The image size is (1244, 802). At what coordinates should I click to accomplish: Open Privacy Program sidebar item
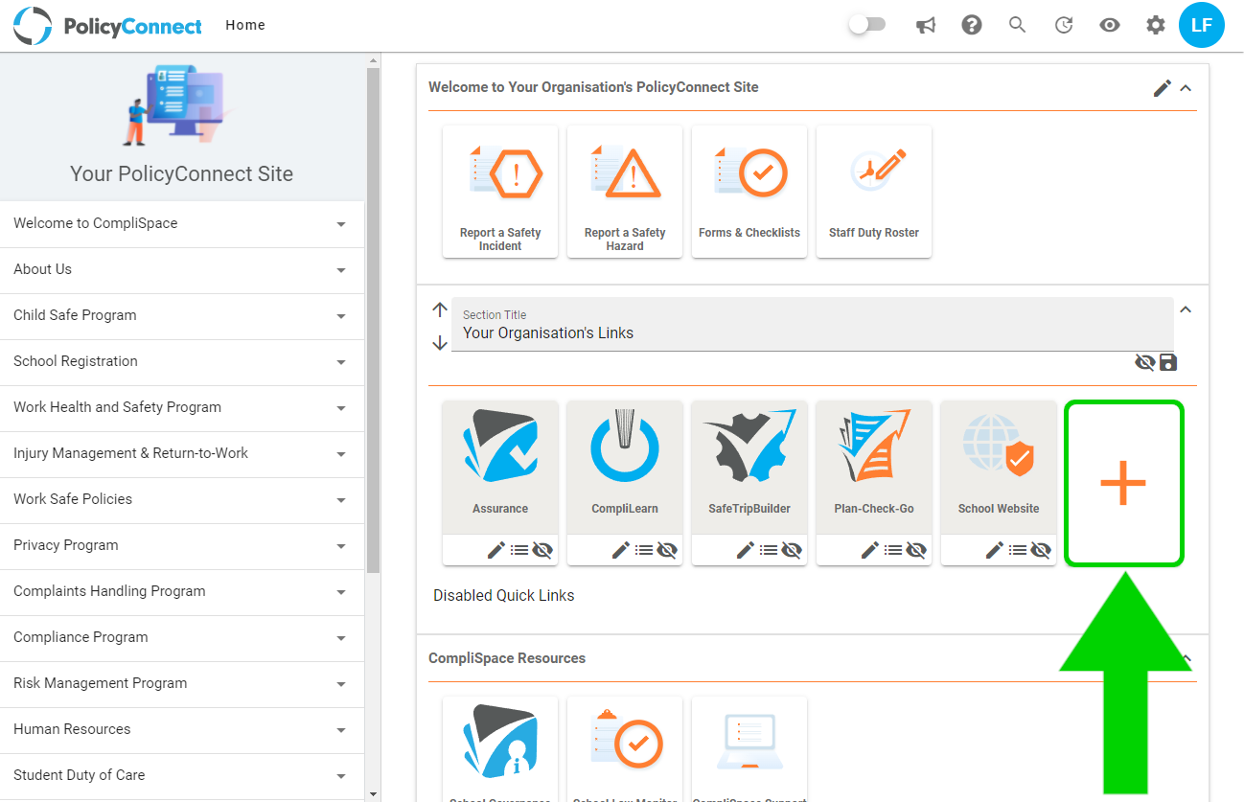point(182,545)
